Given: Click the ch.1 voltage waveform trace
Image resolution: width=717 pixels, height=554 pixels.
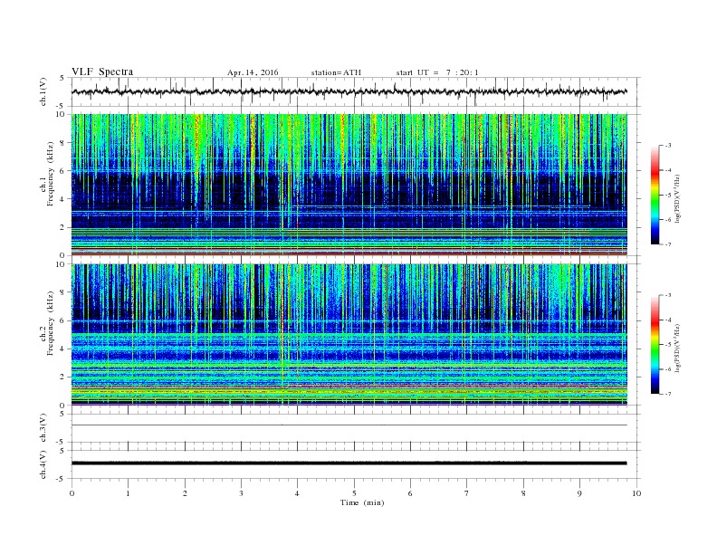Looking at the screenshot, I should (349, 91).
